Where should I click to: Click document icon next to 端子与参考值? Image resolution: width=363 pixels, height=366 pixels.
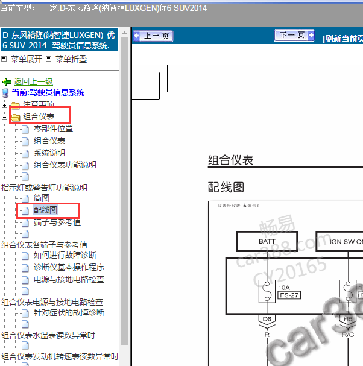tap(25, 222)
